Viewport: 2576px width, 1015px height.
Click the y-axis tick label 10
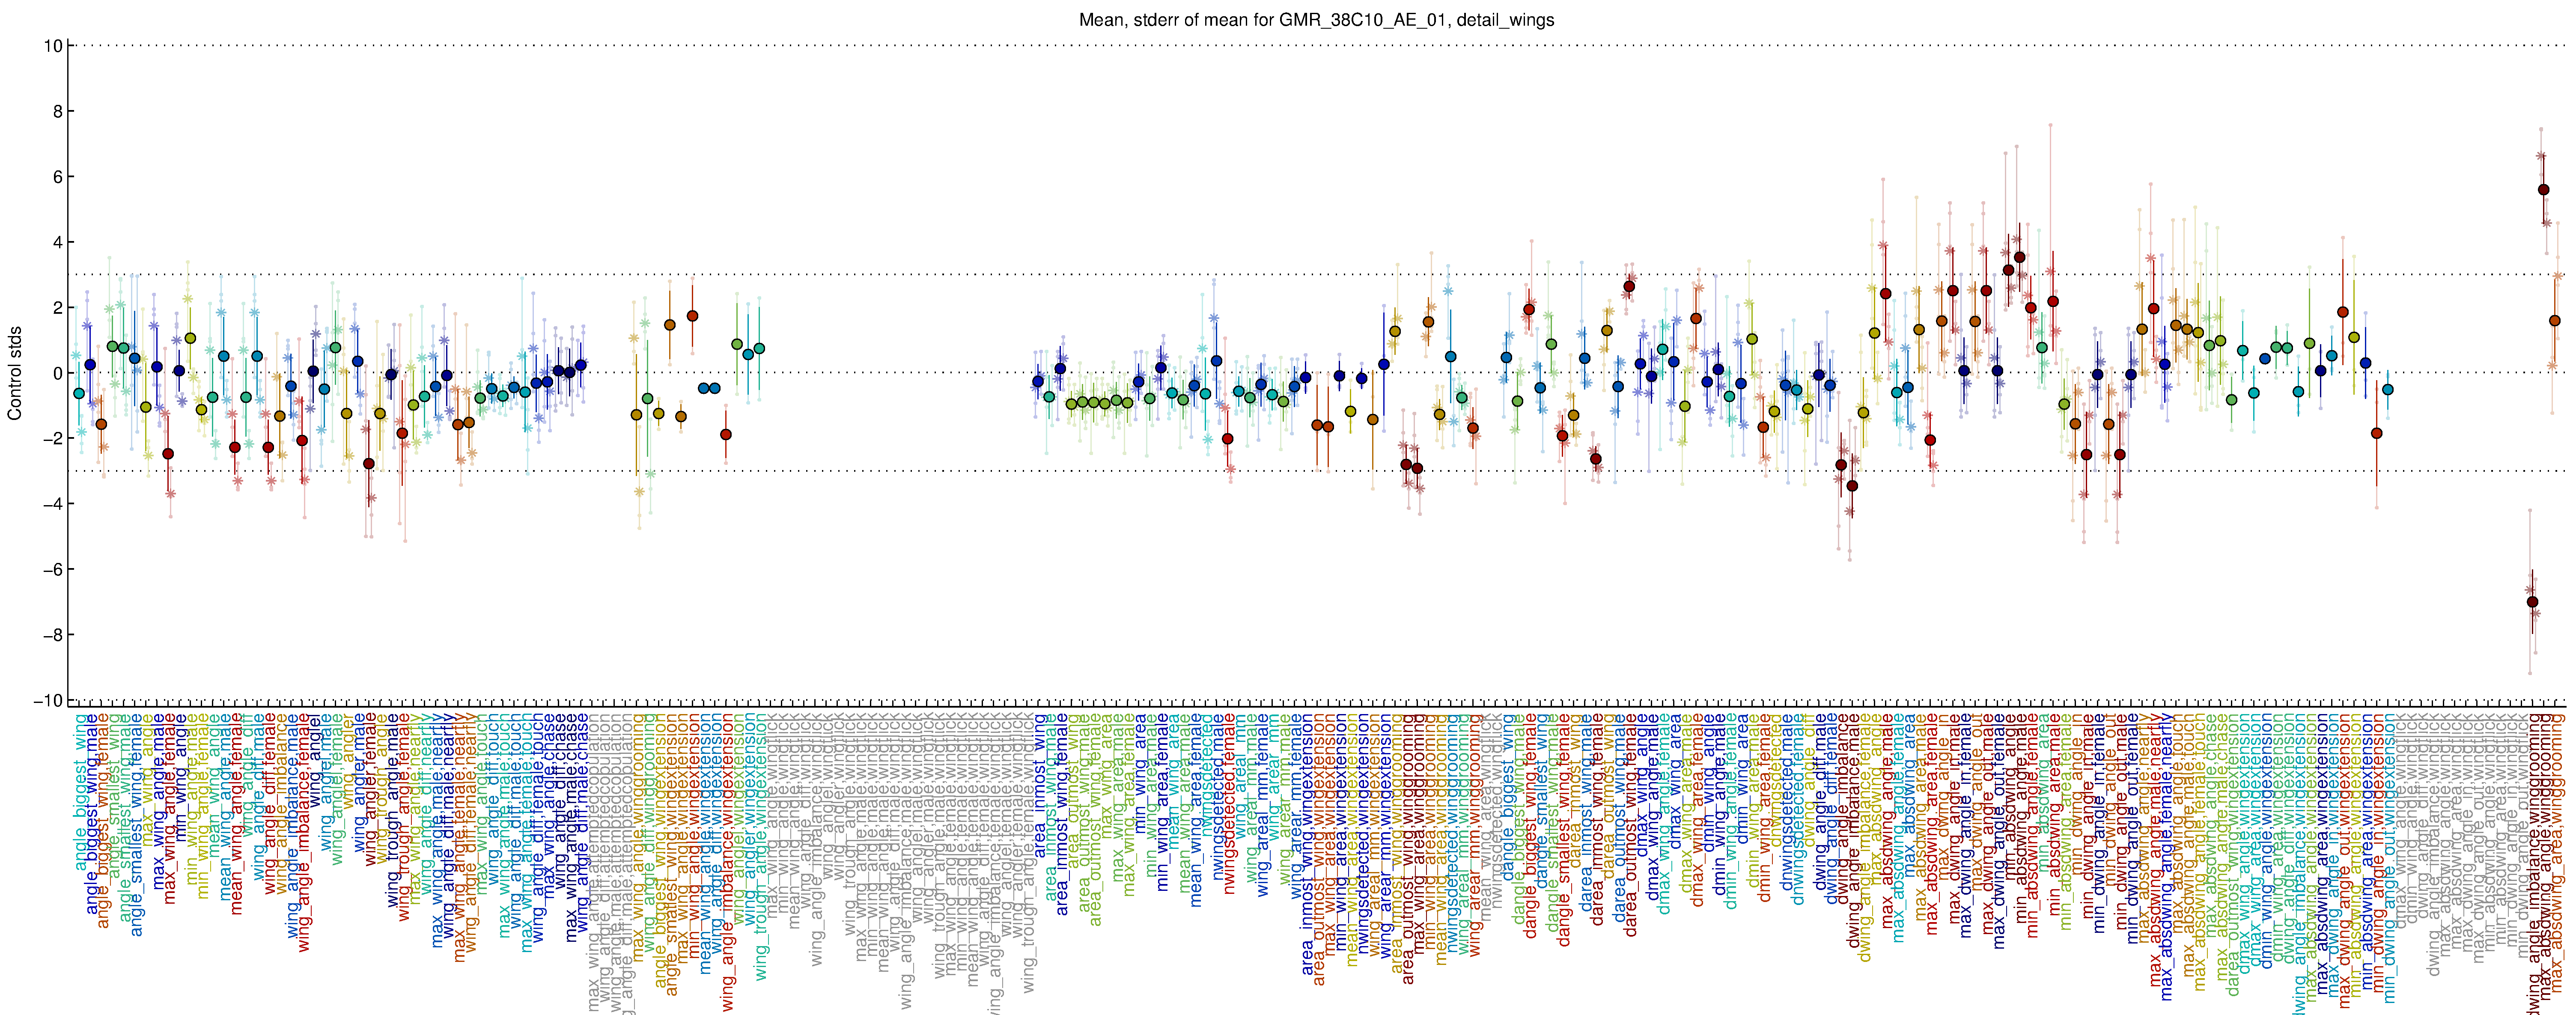[53, 46]
